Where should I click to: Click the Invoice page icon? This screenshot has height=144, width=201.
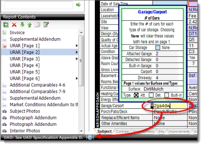[x=4, y=33]
